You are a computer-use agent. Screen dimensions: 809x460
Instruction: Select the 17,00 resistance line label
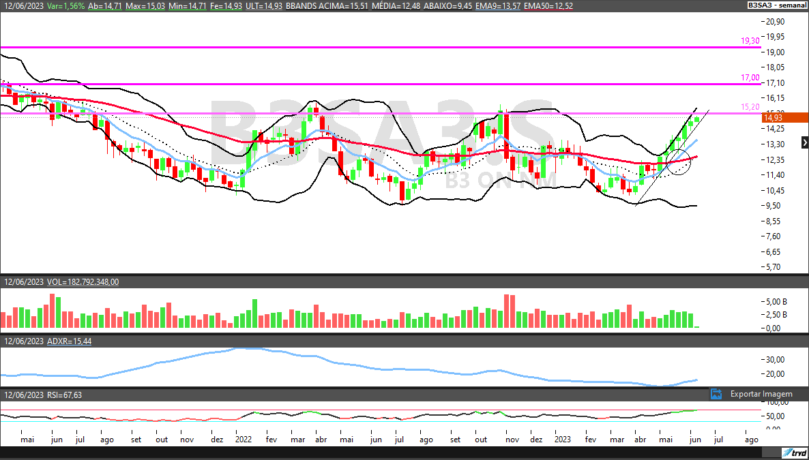tap(750, 78)
